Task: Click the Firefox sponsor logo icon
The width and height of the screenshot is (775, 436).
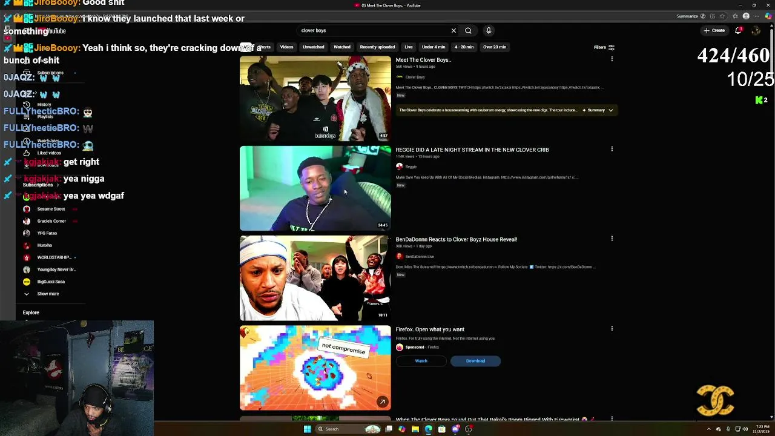Action: pyautogui.click(x=399, y=347)
